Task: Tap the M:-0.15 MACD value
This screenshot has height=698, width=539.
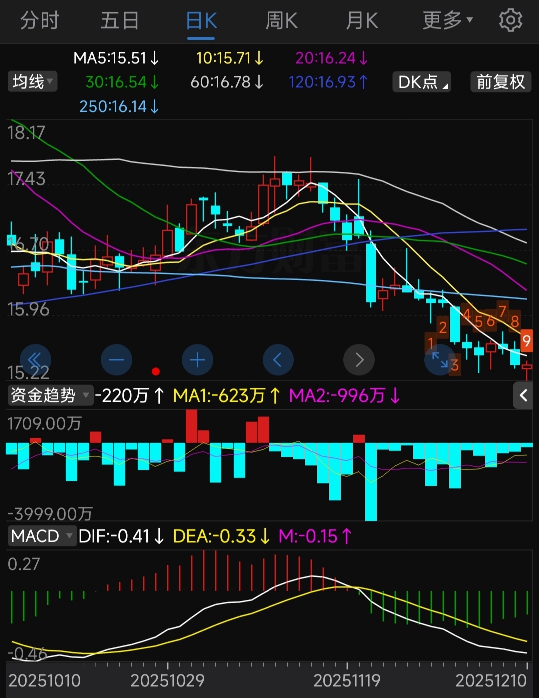Action: click(x=315, y=536)
